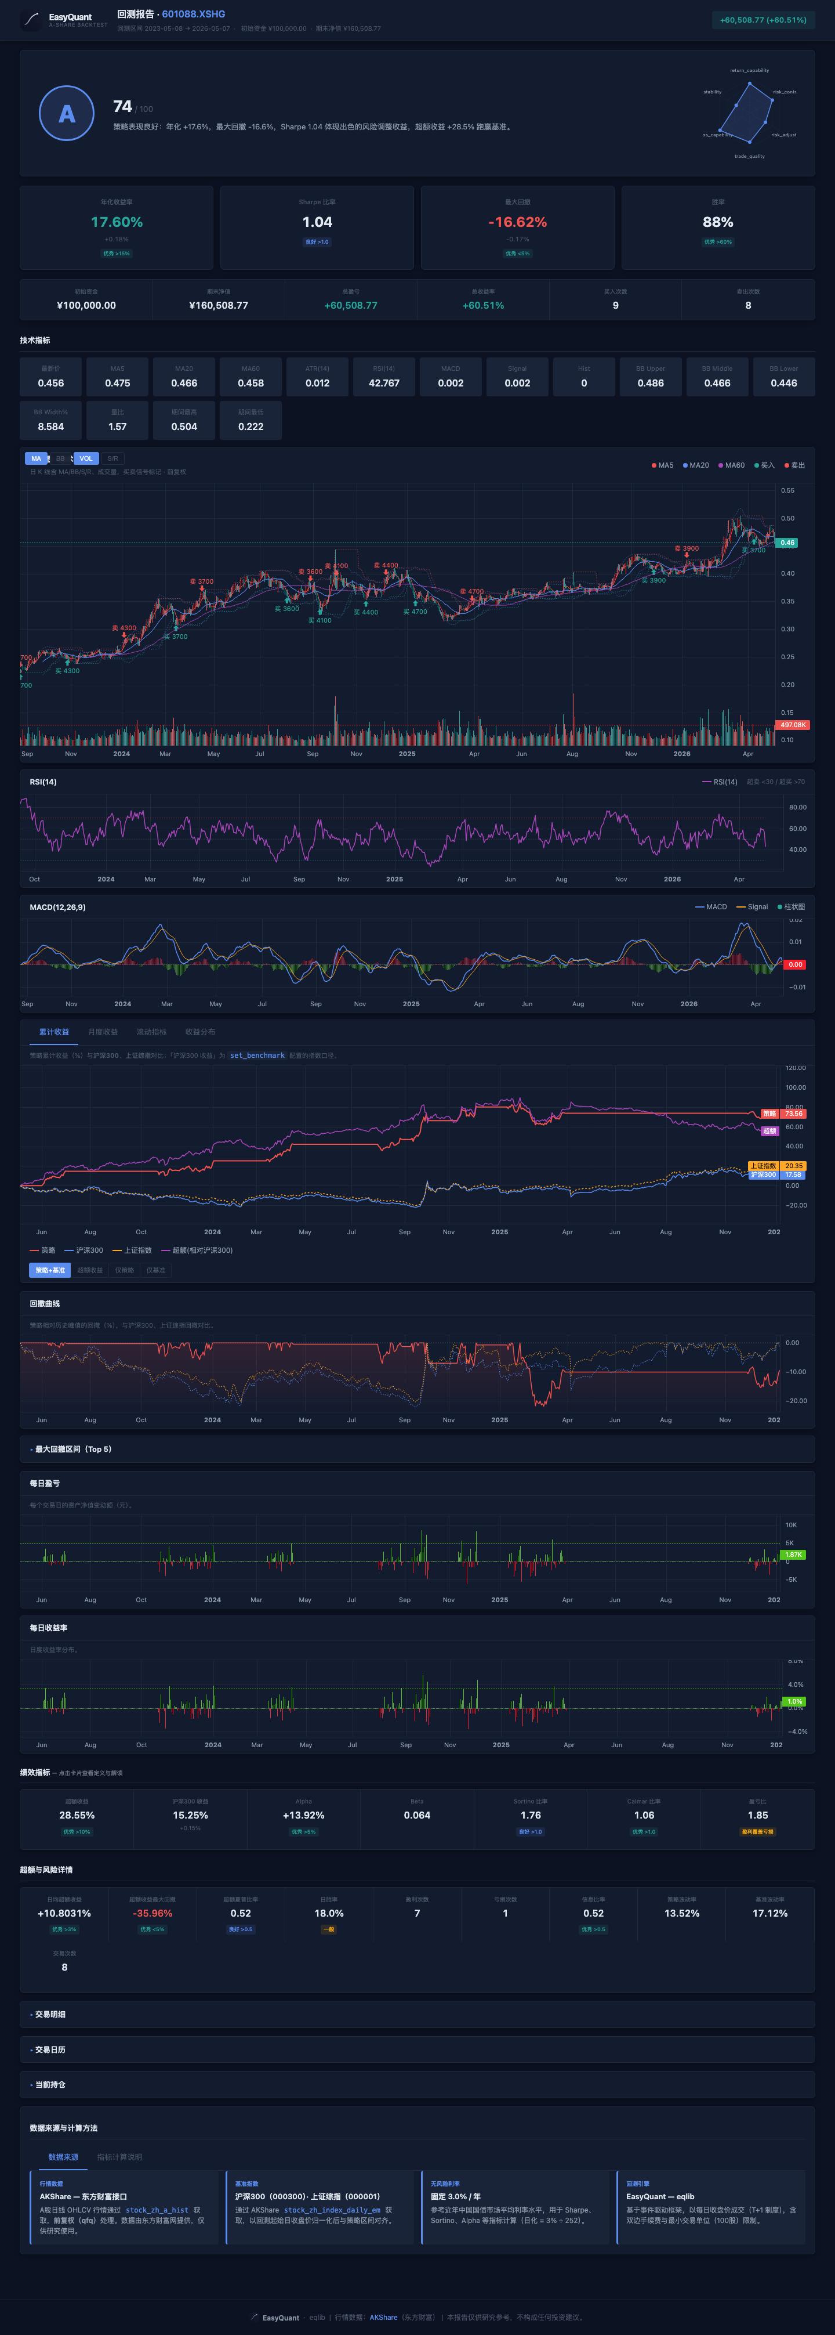
Task: Click the grade A circle badge
Action: coord(67,113)
